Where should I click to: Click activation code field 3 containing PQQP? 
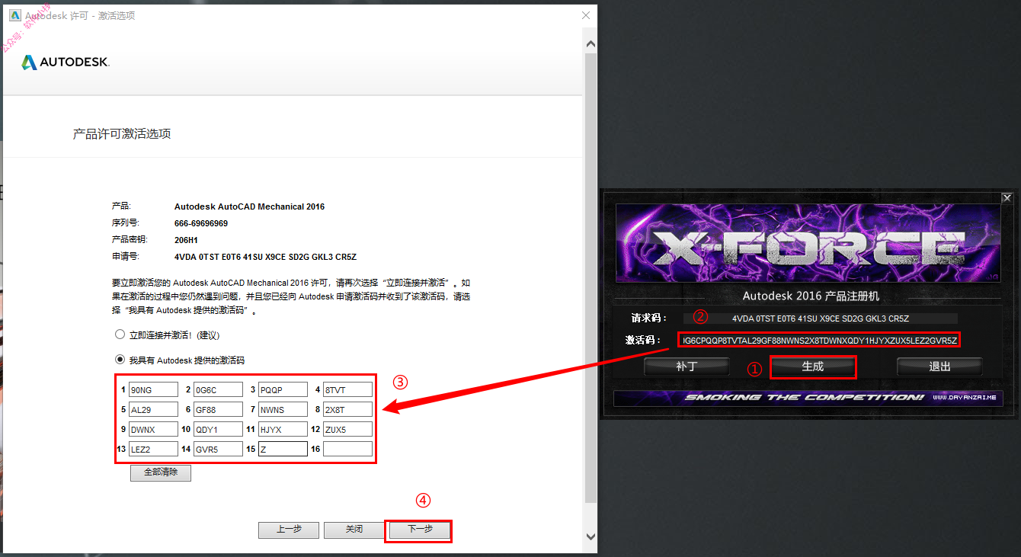283,389
